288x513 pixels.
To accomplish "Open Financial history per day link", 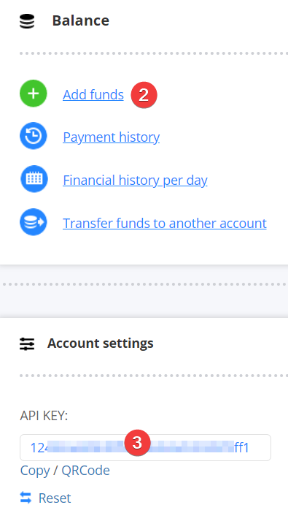I will [x=135, y=180].
